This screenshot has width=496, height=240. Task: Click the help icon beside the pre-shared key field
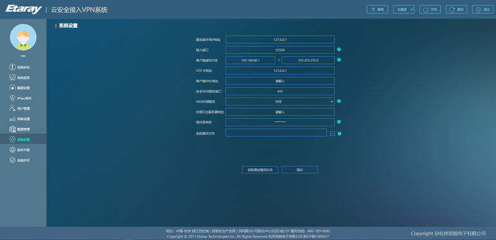coord(339,122)
